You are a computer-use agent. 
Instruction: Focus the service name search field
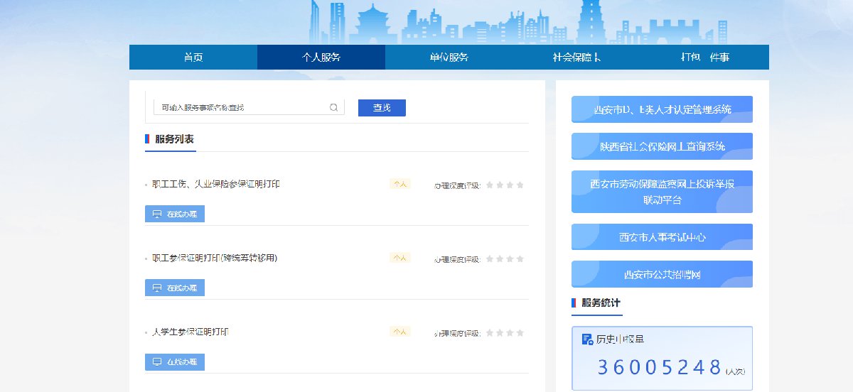click(240, 108)
